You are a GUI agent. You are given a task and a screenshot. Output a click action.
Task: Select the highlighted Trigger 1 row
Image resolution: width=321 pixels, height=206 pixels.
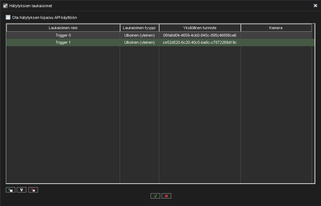click(63, 42)
